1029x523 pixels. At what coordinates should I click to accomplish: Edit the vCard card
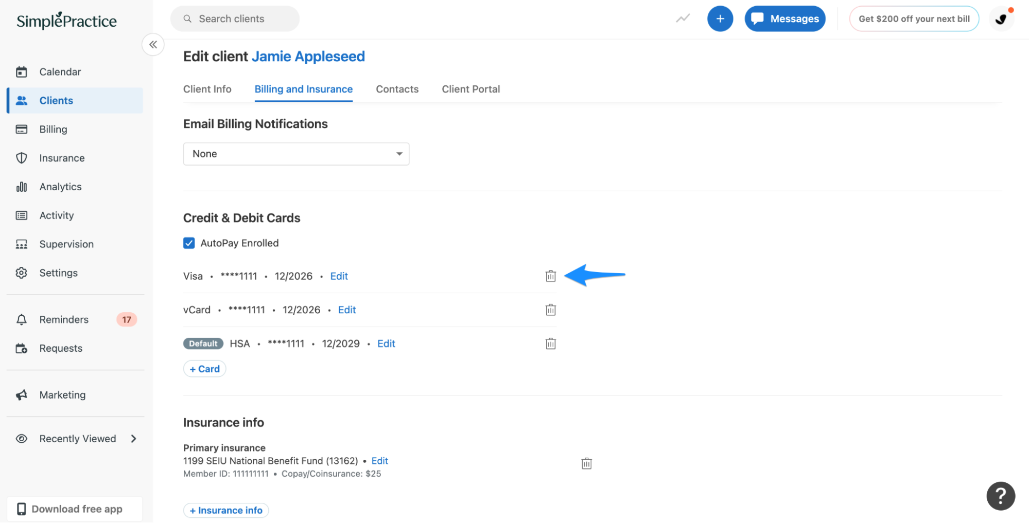[347, 310]
